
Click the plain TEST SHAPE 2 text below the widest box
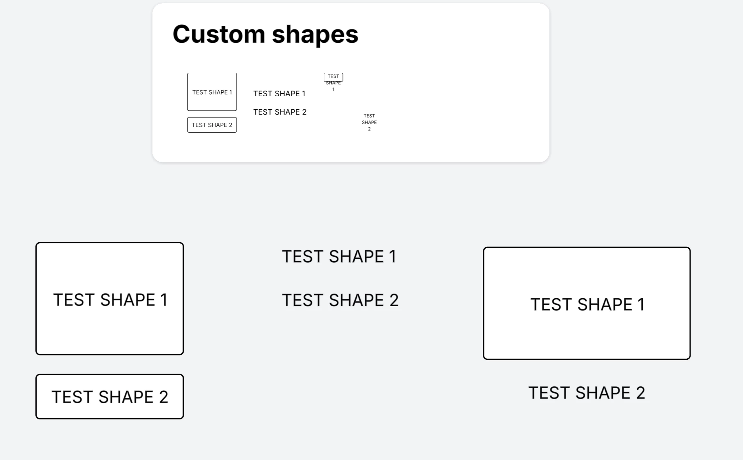[587, 393]
